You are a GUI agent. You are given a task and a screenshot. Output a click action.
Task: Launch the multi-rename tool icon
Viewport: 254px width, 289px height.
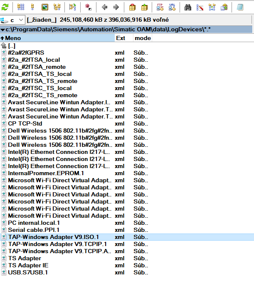pyautogui.click(x=200, y=7)
